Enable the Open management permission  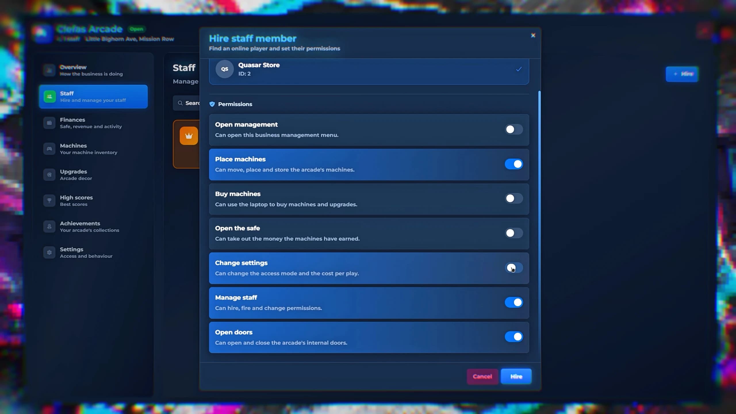click(x=514, y=129)
